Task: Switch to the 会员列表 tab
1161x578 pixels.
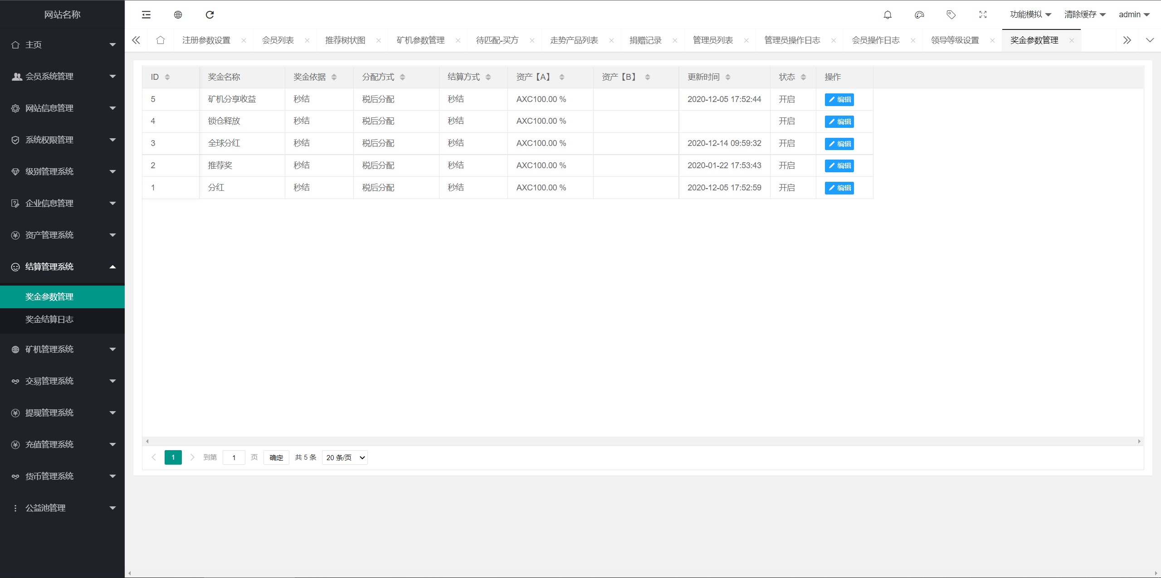Action: tap(278, 40)
